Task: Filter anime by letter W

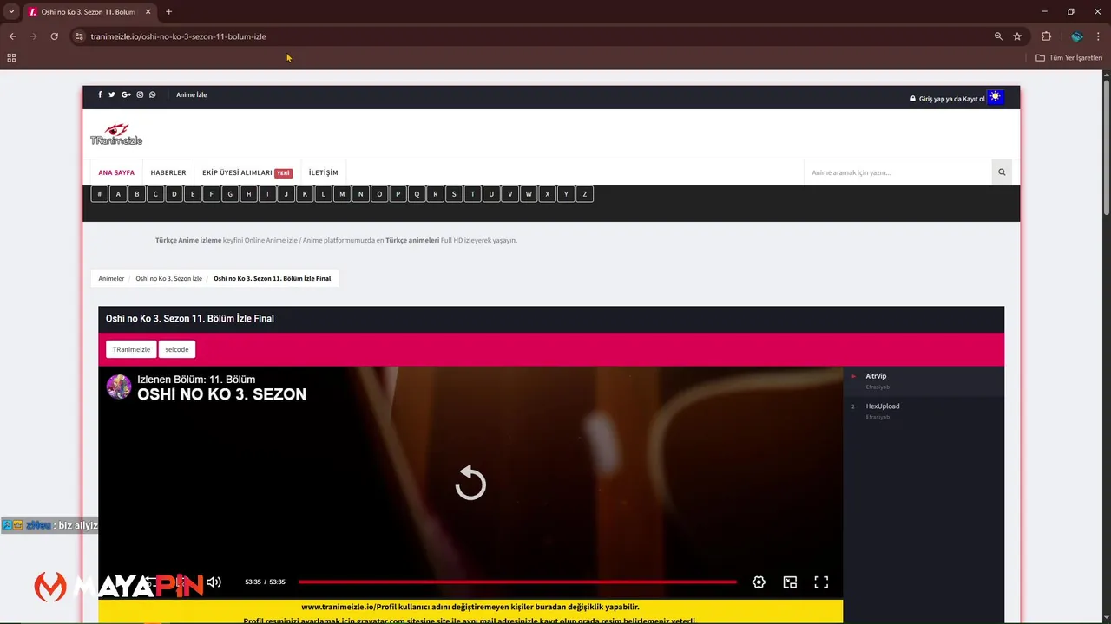Action: tap(529, 194)
